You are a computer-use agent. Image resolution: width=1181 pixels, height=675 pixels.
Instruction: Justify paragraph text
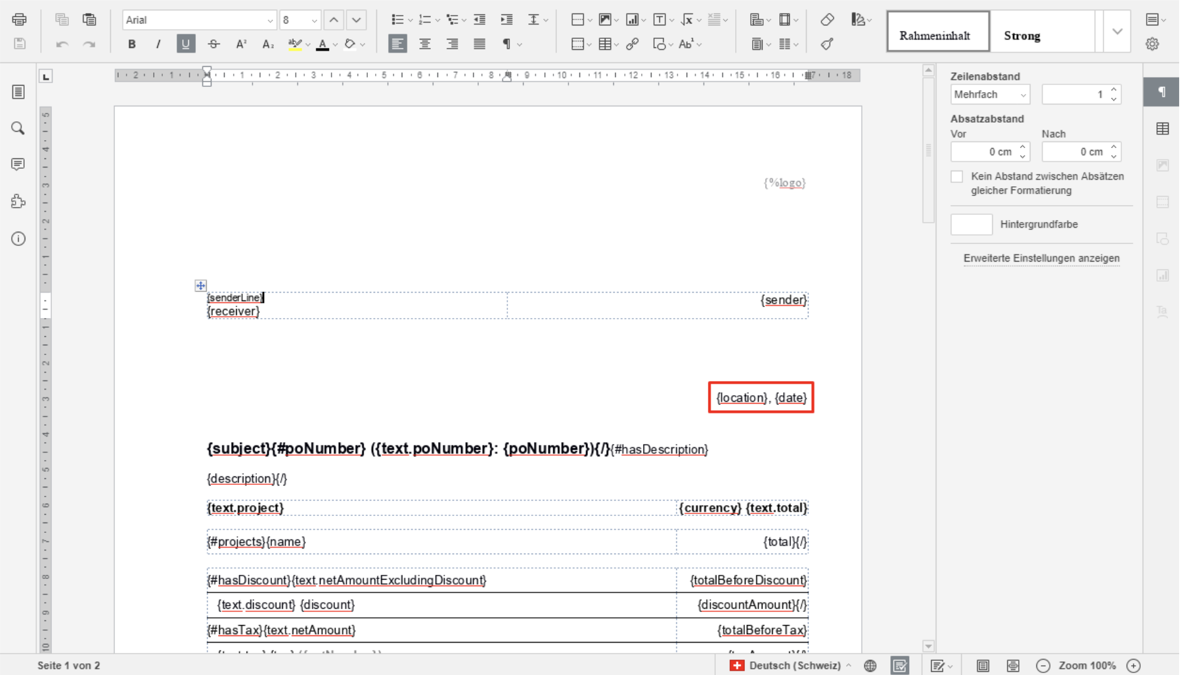[x=480, y=44]
